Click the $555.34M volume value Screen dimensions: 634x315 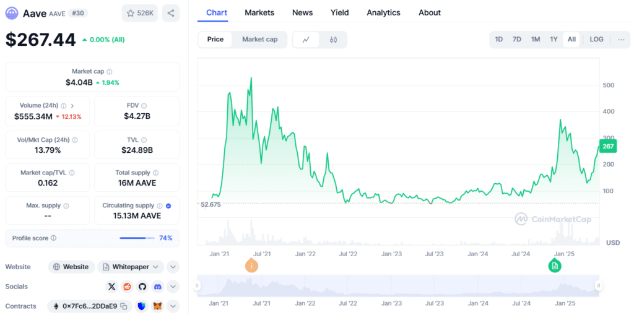[33, 116]
